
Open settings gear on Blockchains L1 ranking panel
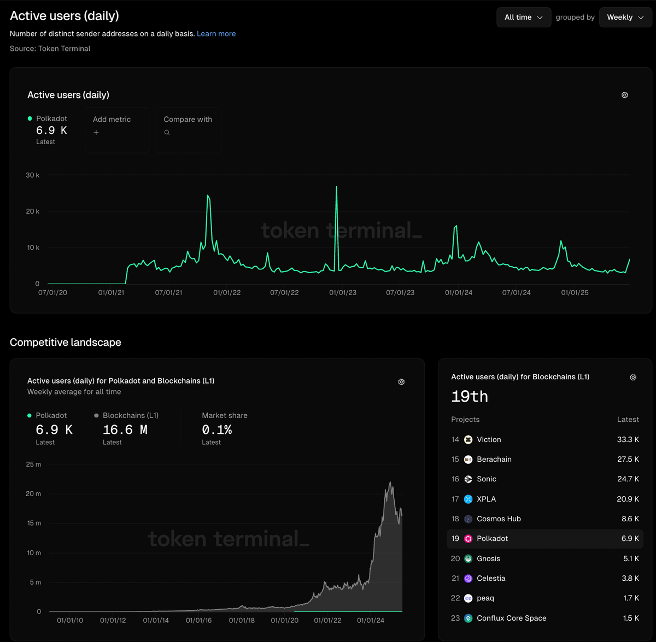[x=633, y=378]
